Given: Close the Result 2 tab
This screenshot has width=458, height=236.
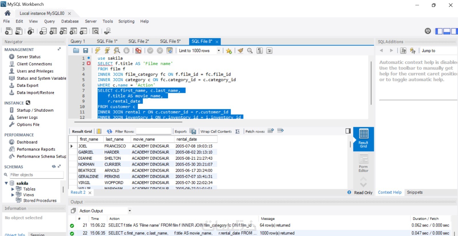Looking at the screenshot, I should (90, 193).
